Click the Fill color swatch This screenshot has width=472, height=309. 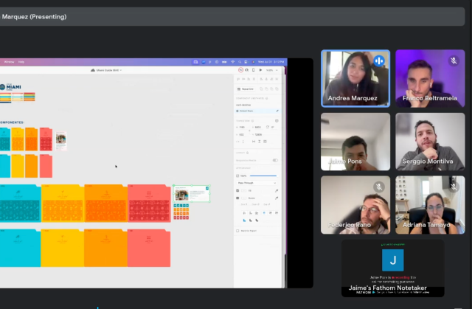pos(244,191)
